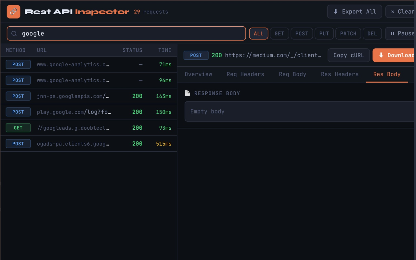Viewport: 416px width, 260px height.
Task: Select the googleads doubleclick GET request
Action: coord(88,128)
